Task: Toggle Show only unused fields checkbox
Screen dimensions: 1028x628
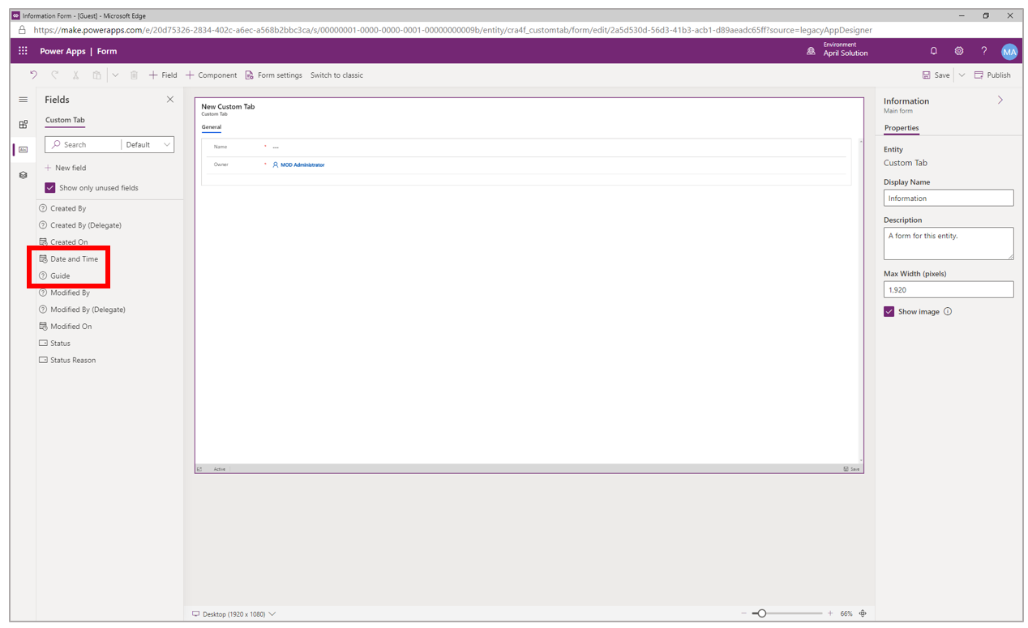Action: point(50,187)
